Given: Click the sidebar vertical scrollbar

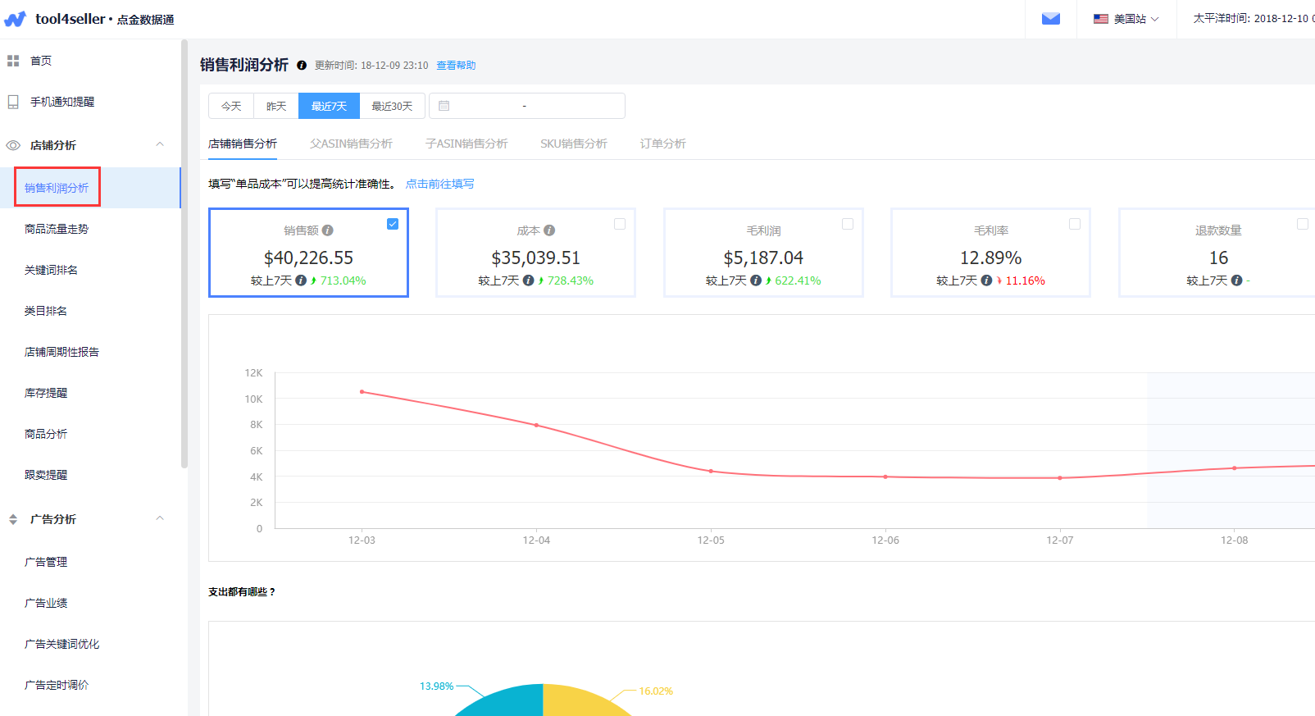Looking at the screenshot, I should pos(184,254).
